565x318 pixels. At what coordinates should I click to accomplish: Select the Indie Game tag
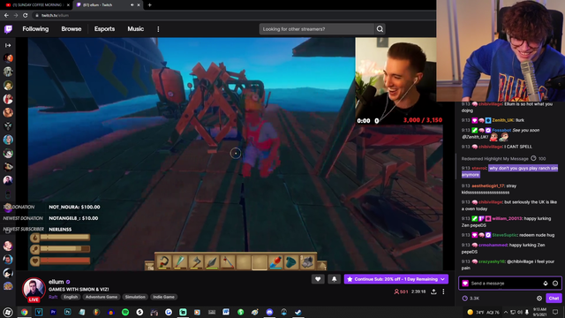pyautogui.click(x=163, y=297)
